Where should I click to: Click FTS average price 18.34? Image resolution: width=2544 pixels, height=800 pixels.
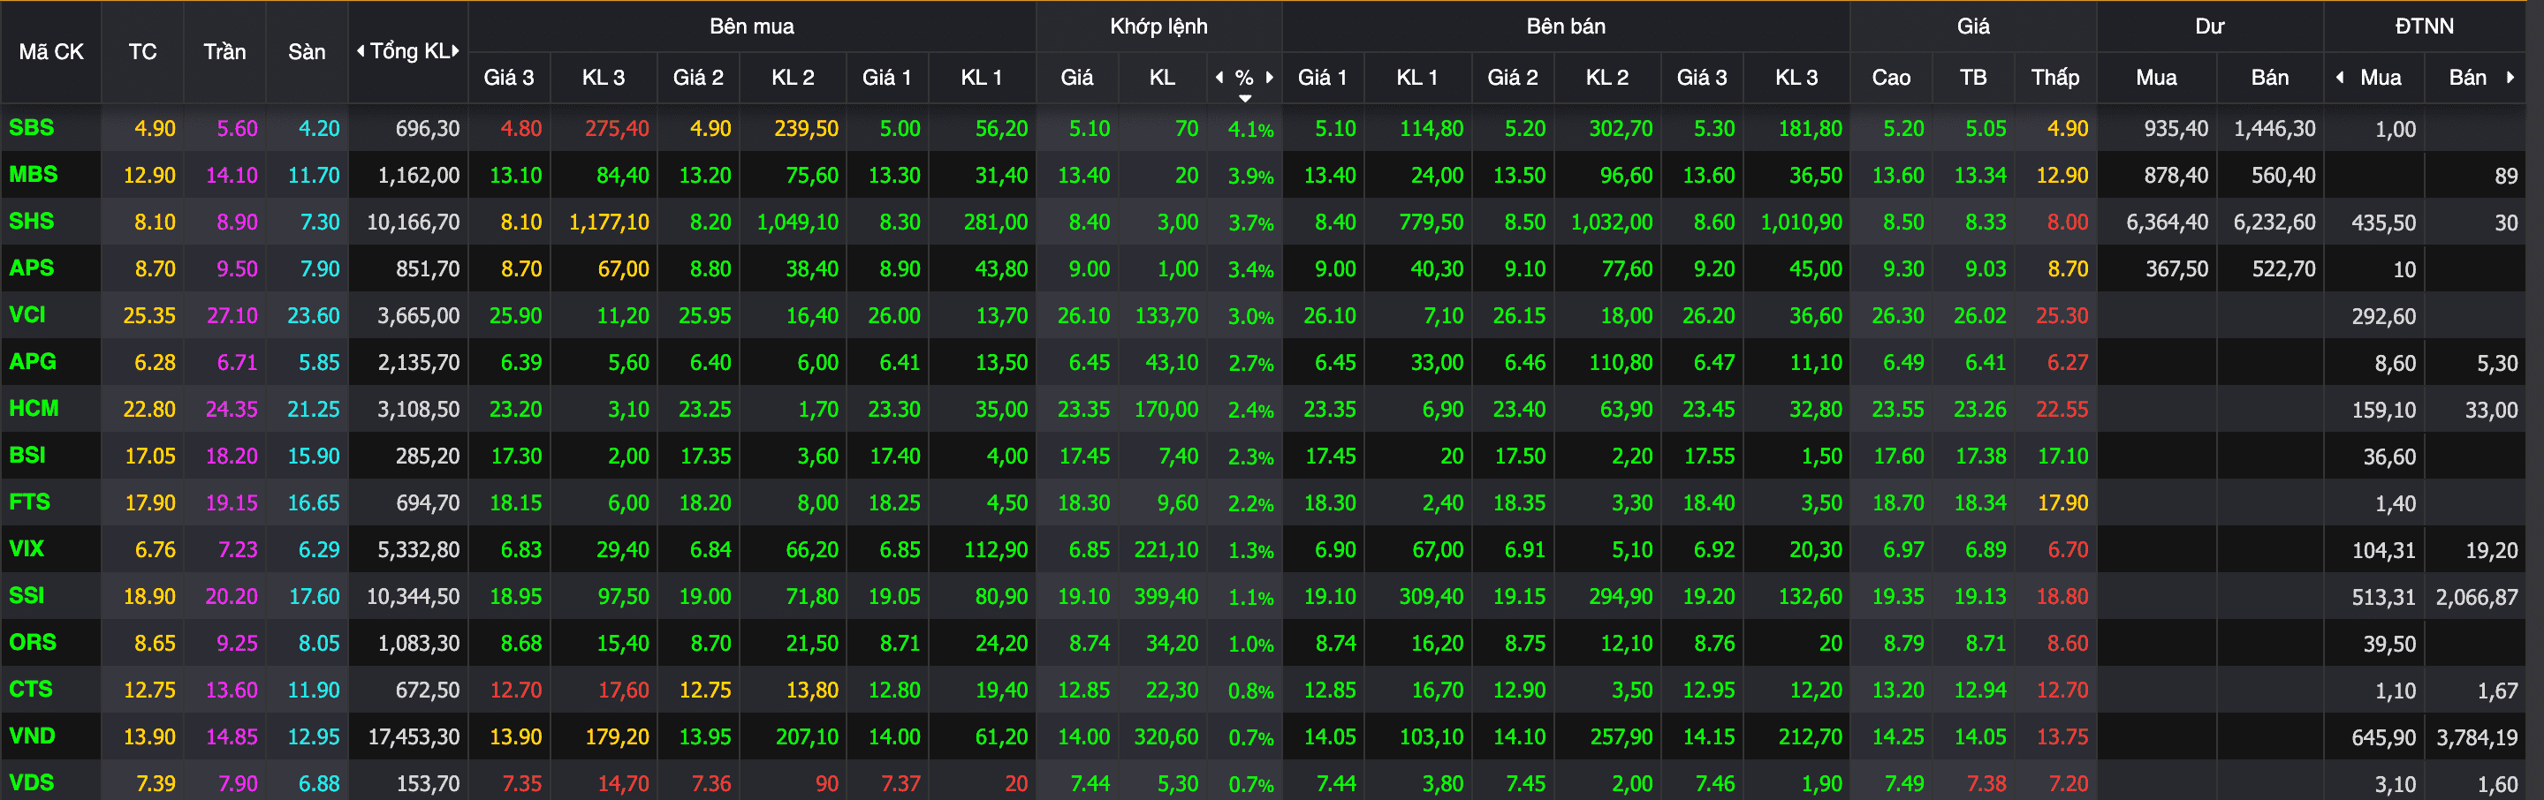pos(1980,503)
